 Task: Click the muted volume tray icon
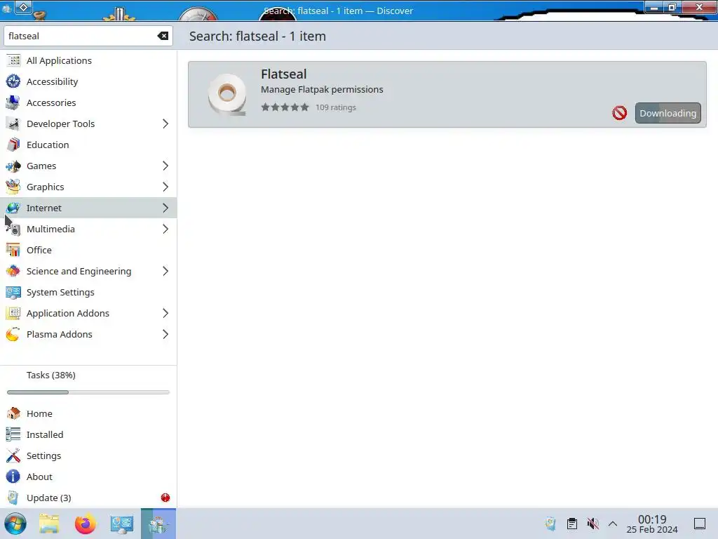click(x=593, y=524)
